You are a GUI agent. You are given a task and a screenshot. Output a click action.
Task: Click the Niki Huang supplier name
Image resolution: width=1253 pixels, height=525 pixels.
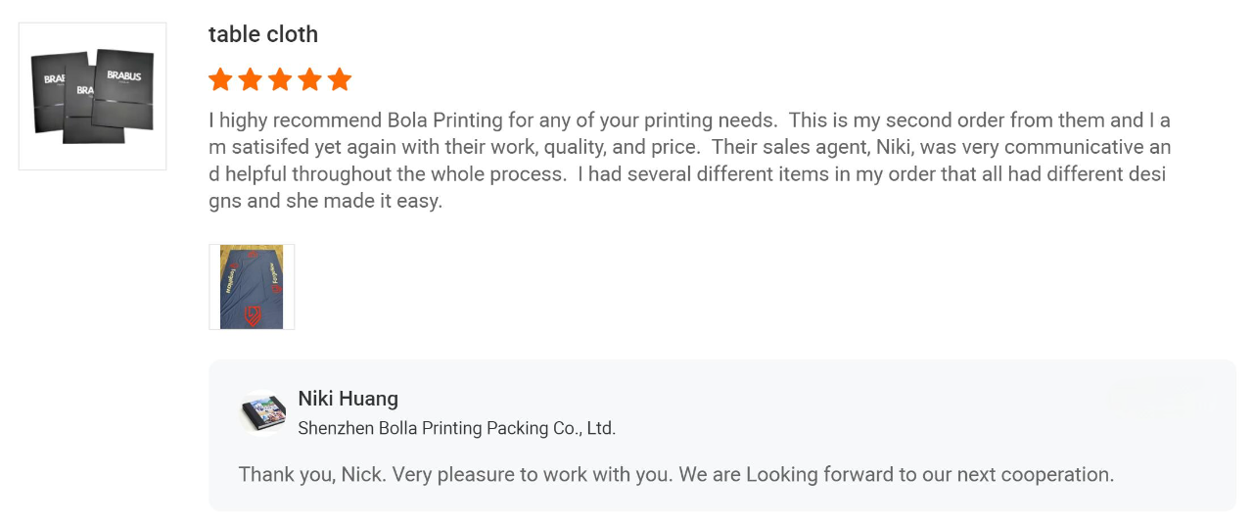click(348, 399)
